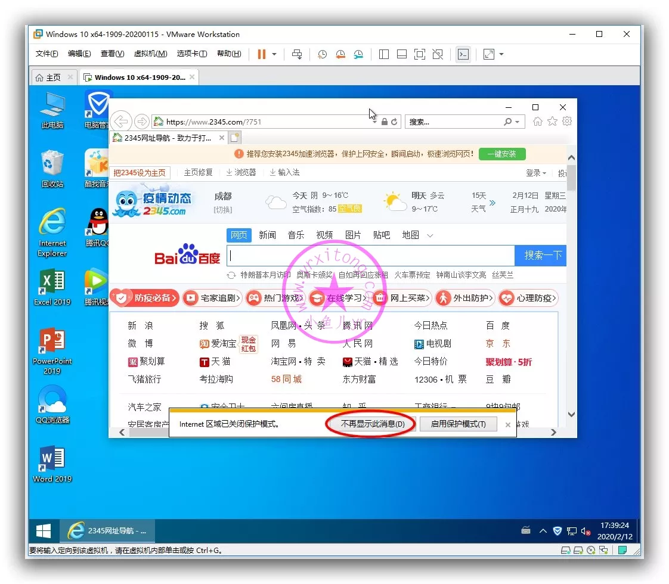
Task: Click Internet Explorer refresh icon
Action: tap(395, 122)
